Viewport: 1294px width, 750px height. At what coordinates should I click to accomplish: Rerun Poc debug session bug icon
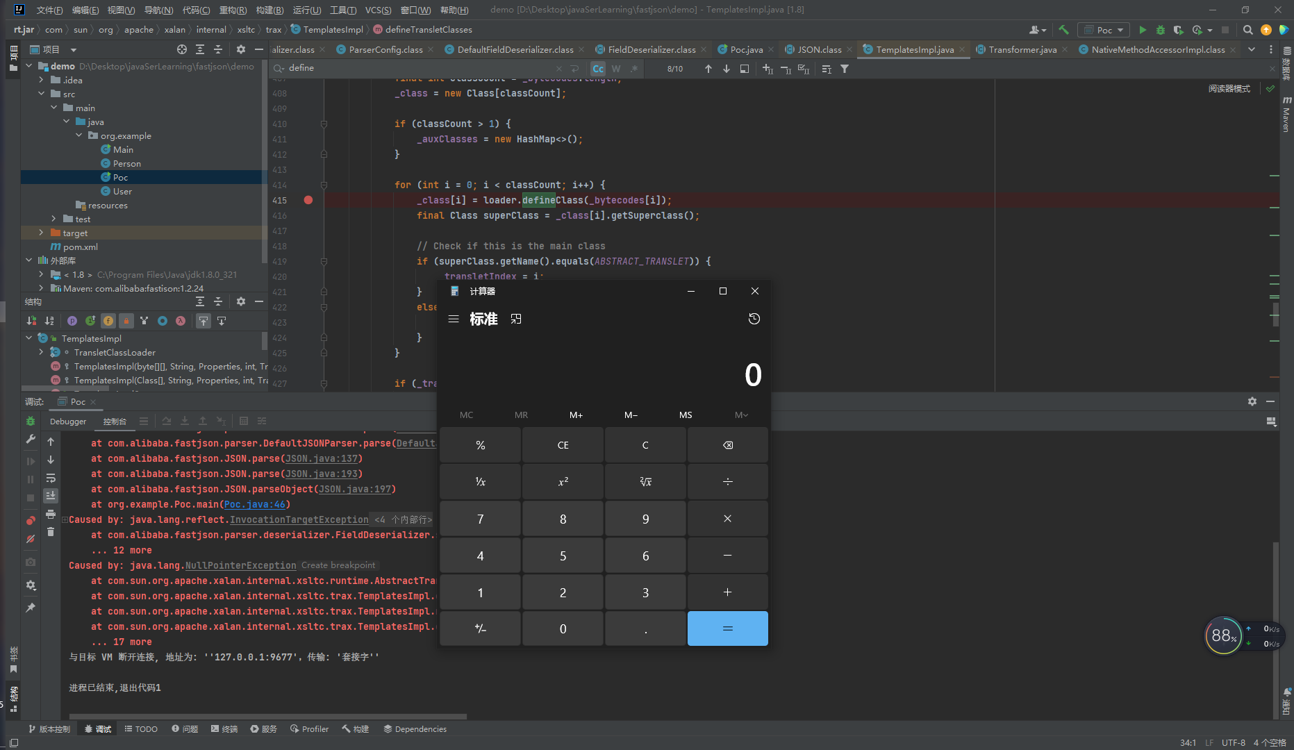pyautogui.click(x=31, y=421)
